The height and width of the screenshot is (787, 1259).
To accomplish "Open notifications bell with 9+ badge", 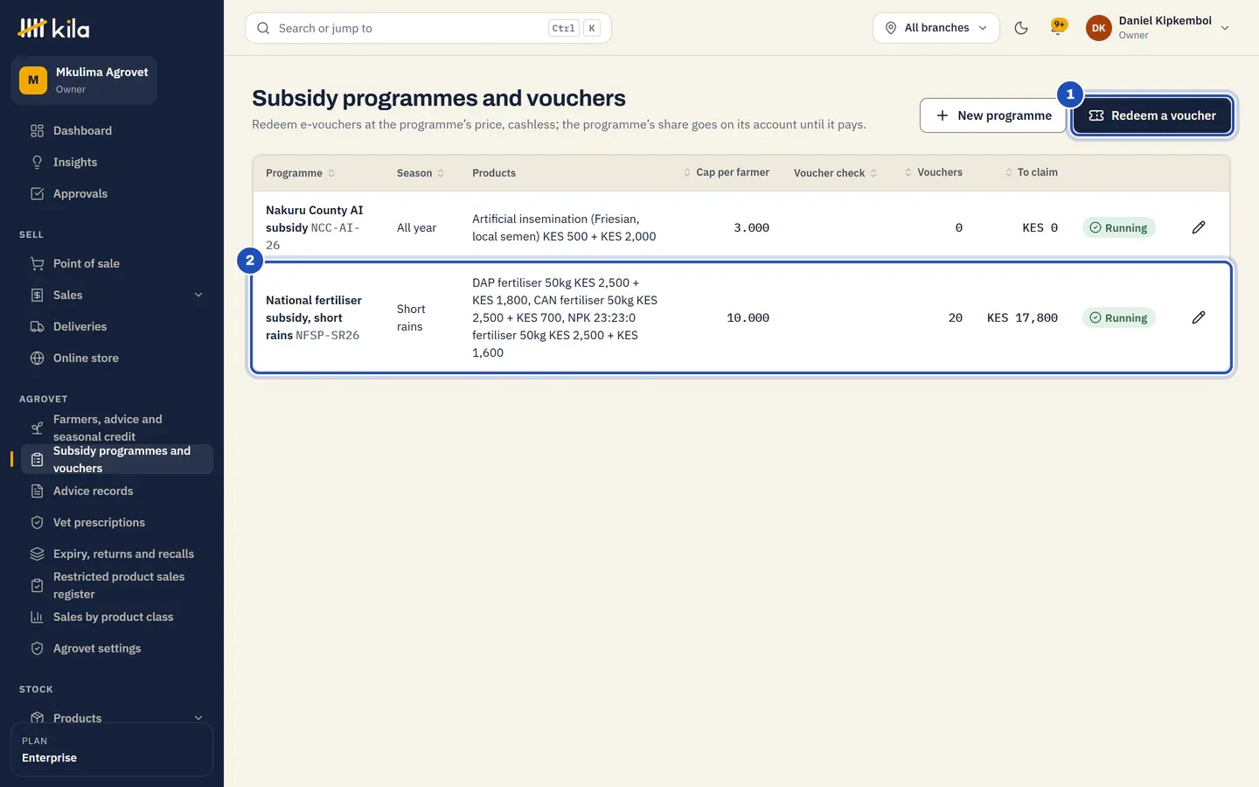I will (x=1059, y=27).
